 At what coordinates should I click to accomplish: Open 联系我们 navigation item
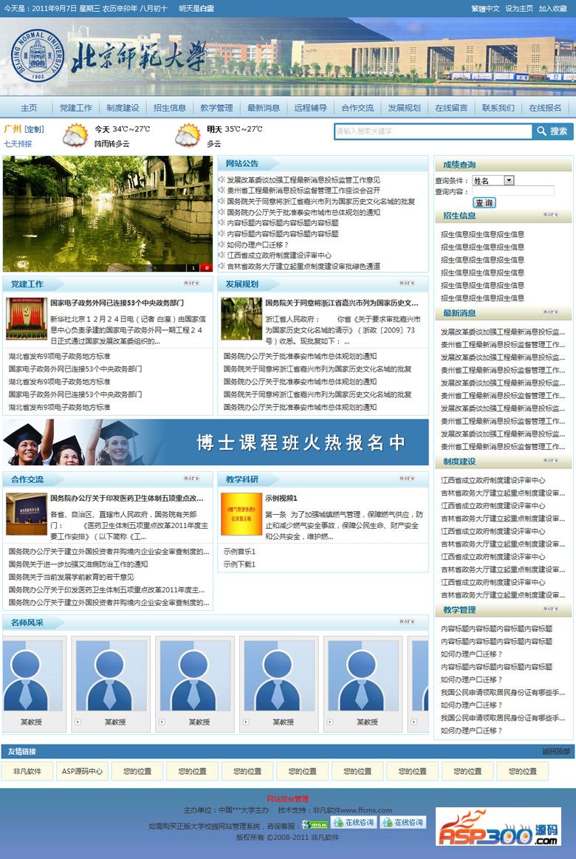click(x=498, y=108)
